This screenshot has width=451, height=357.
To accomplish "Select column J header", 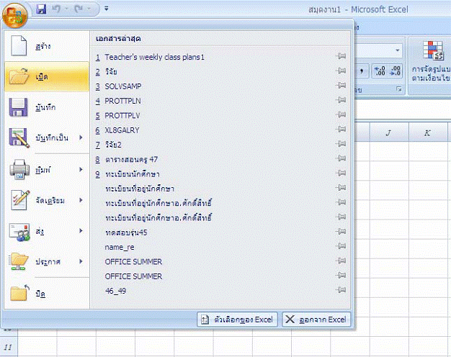I will coord(389,133).
